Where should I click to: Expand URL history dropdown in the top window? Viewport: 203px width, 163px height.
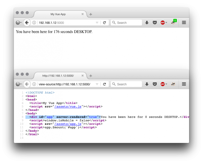pyautogui.click(x=97, y=23)
